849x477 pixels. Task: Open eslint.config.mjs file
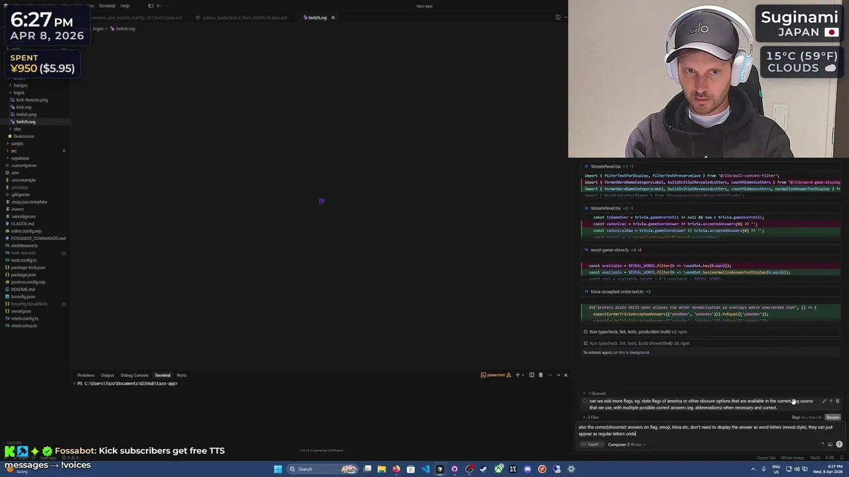[27, 231]
